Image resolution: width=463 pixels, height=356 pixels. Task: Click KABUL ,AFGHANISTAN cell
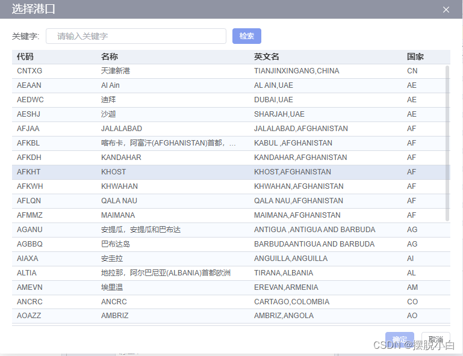(293, 143)
